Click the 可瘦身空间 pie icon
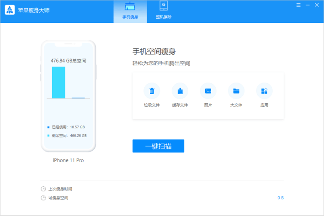 (43, 198)
